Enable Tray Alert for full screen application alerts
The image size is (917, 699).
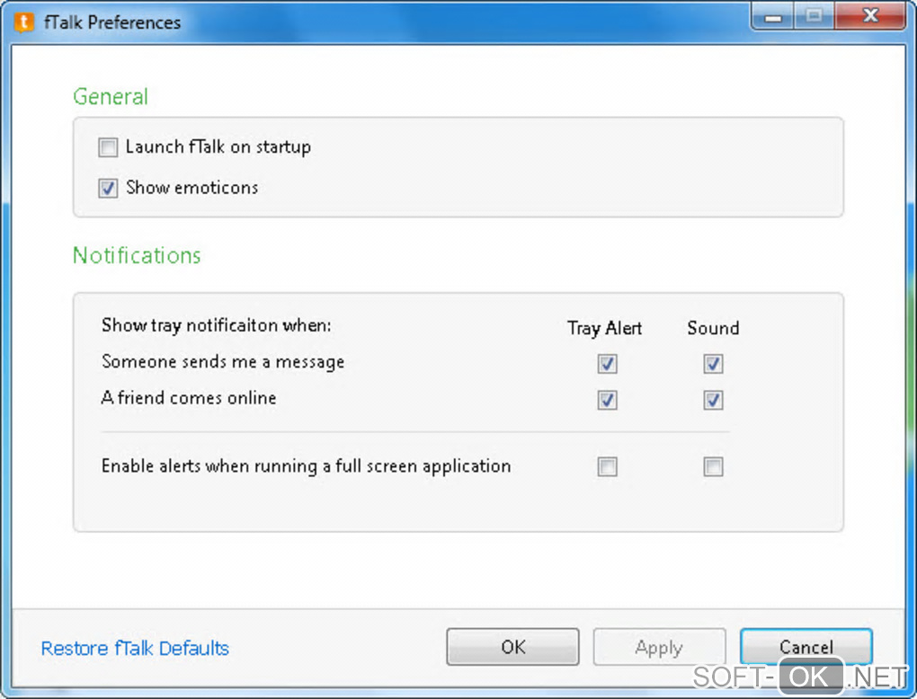point(607,466)
